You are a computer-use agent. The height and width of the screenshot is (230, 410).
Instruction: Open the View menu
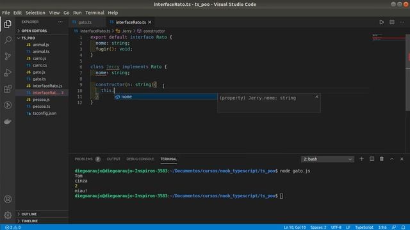54,13
